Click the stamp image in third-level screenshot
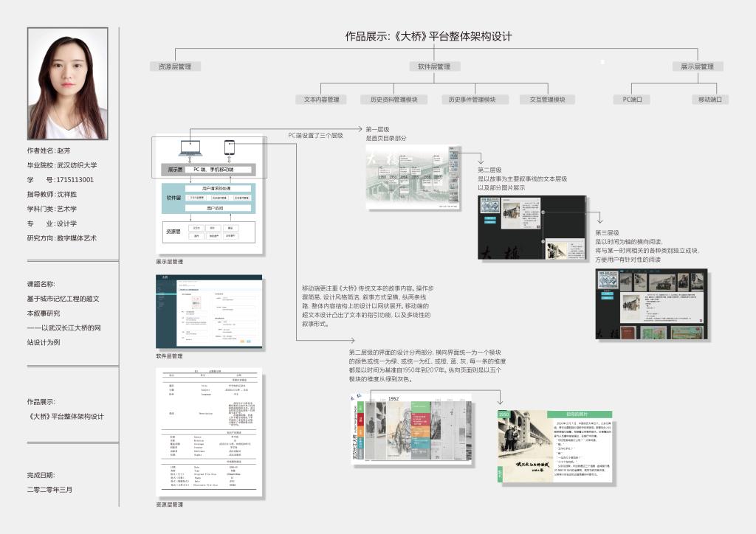The width and height of the screenshot is (756, 534). point(607,281)
